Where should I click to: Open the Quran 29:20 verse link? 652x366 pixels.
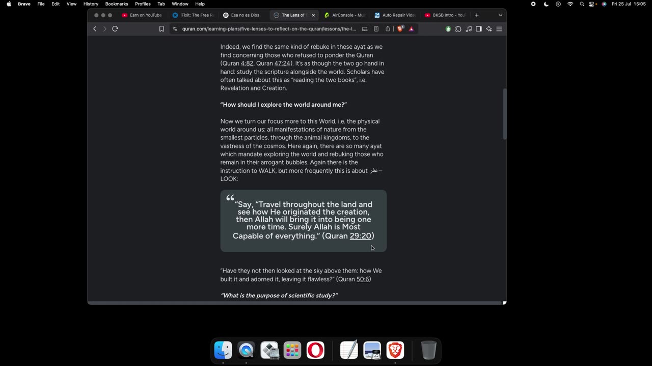coord(361,236)
